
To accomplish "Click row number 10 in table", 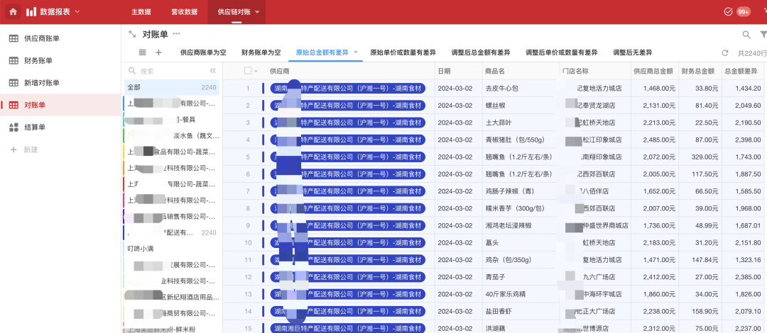I will 248,243.
